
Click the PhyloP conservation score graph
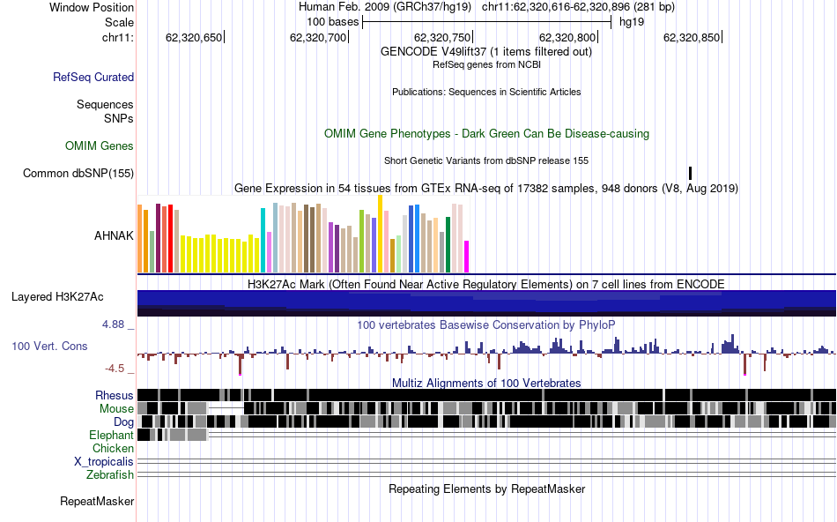click(486, 354)
